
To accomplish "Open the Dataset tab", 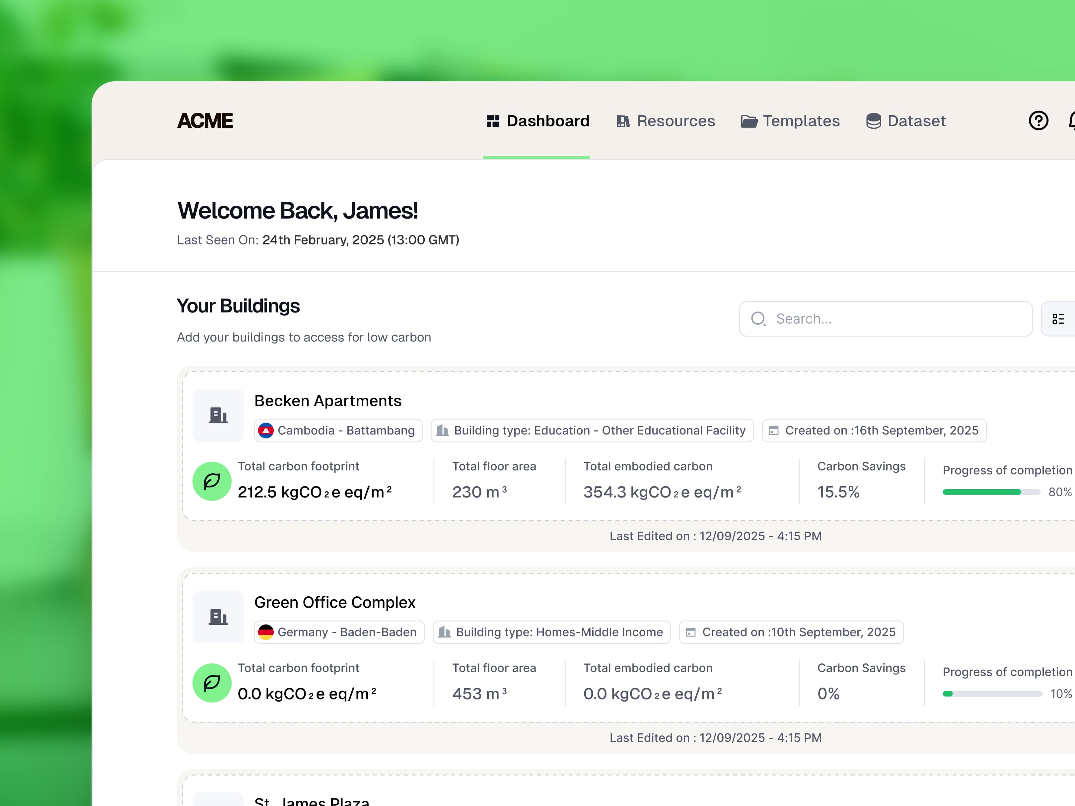I will pos(906,120).
